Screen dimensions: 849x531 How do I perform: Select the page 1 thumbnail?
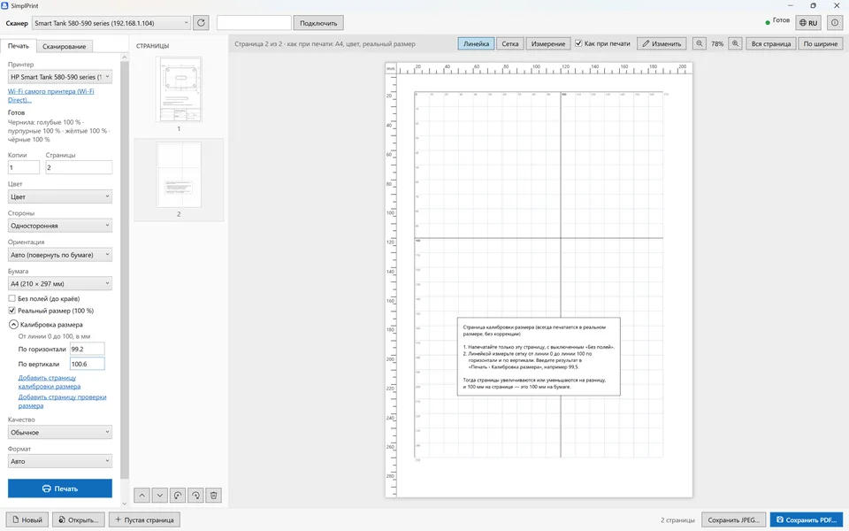tap(179, 89)
